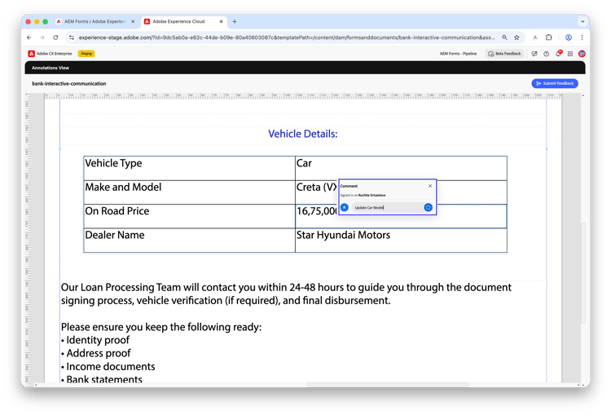Open the notifications bell icon
Image resolution: width=611 pixels, height=415 pixels.
click(x=558, y=54)
